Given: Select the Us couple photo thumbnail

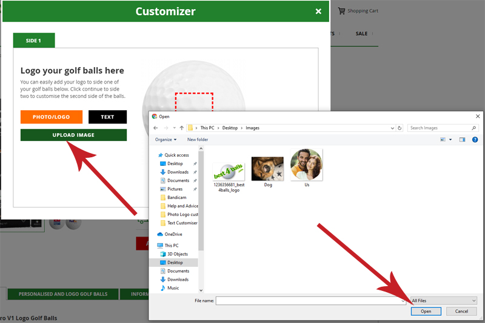Looking at the screenshot, I should (307, 166).
